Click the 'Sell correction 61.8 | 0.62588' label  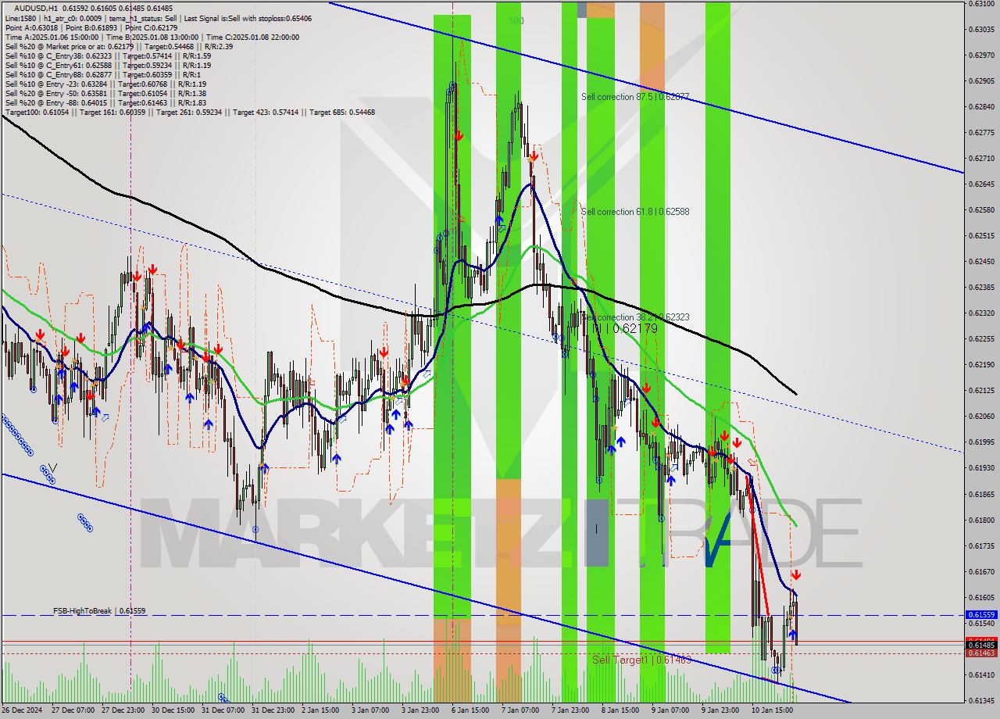pyautogui.click(x=635, y=212)
